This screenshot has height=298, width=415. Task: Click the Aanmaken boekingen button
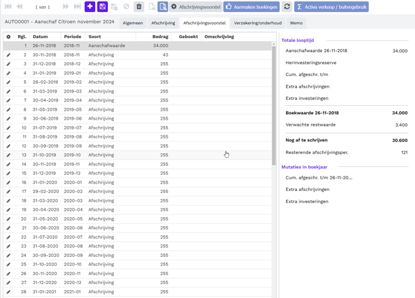coord(252,7)
